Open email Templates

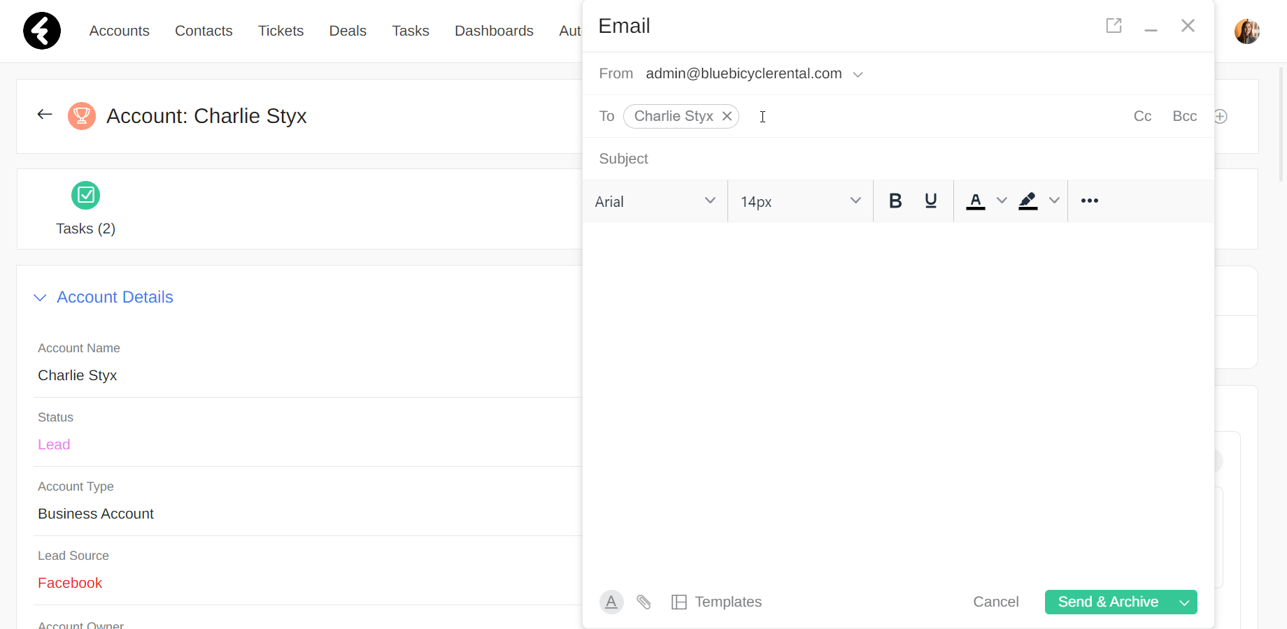click(x=716, y=602)
